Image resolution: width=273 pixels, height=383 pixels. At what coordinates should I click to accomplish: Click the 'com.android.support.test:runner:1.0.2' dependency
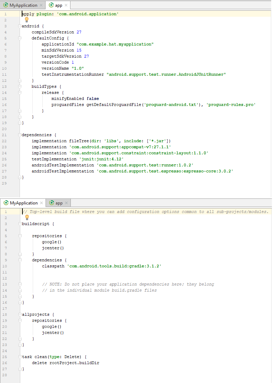point(145,165)
